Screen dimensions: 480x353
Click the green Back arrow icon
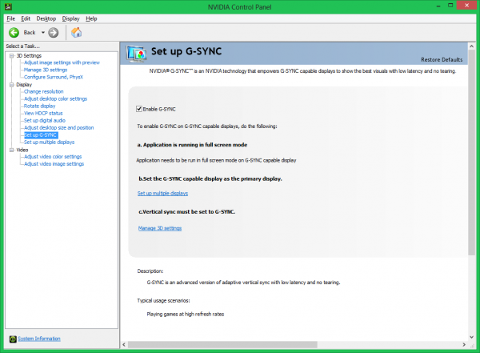pyautogui.click(x=14, y=33)
